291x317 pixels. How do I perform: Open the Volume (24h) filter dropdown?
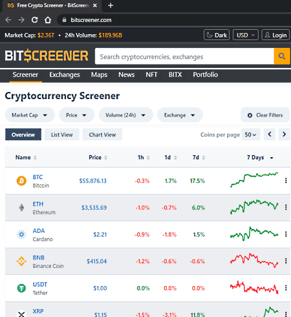pos(125,115)
